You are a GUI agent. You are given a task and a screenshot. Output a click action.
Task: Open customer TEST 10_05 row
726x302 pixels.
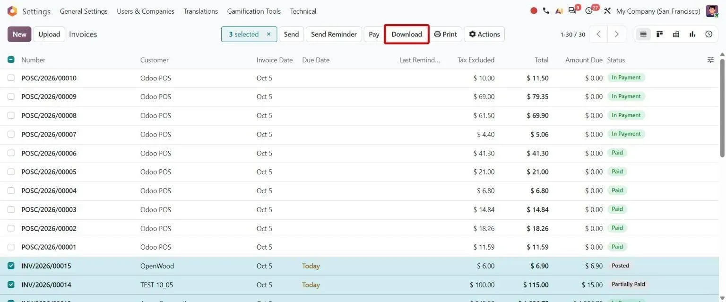156,285
